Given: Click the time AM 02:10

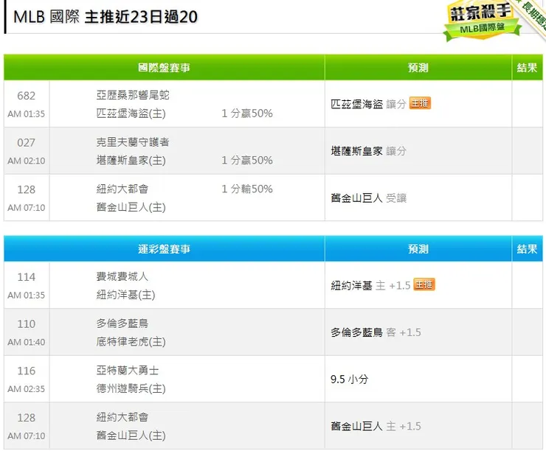Looking at the screenshot, I should [x=26, y=161].
